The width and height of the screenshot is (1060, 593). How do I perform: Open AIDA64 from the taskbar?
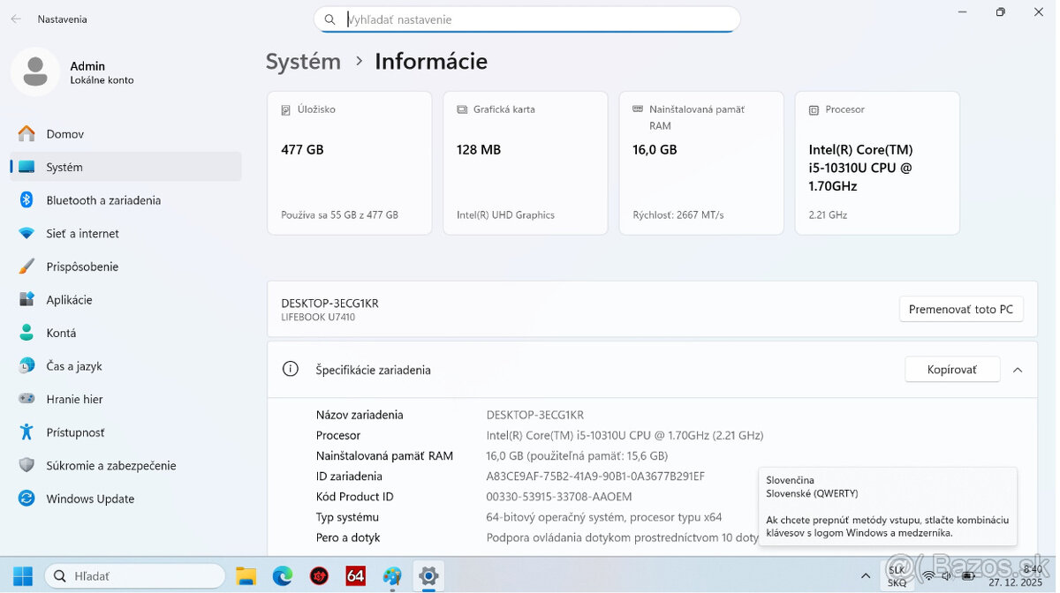pyautogui.click(x=354, y=576)
